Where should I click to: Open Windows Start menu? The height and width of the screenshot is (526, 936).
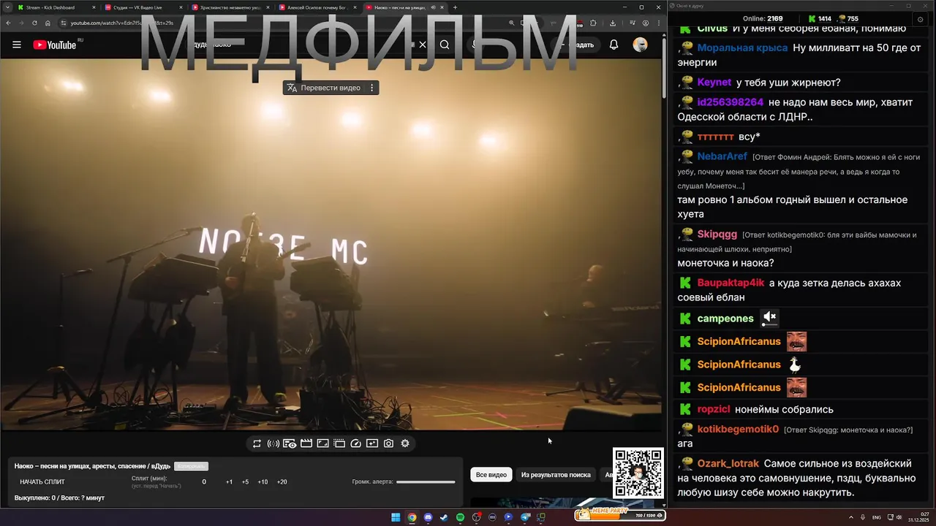396,517
